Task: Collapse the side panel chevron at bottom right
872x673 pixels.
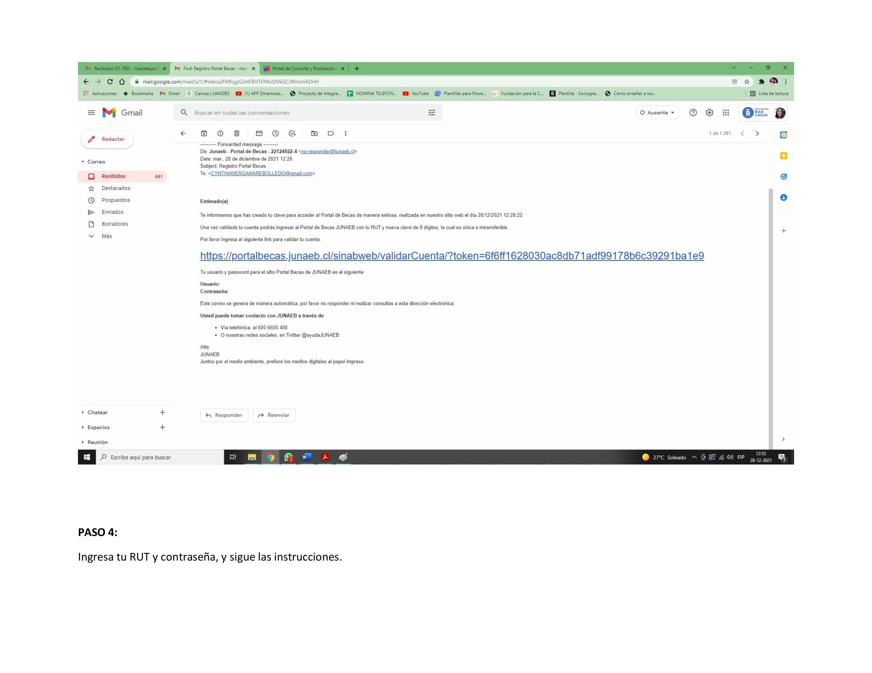Action: point(783,439)
